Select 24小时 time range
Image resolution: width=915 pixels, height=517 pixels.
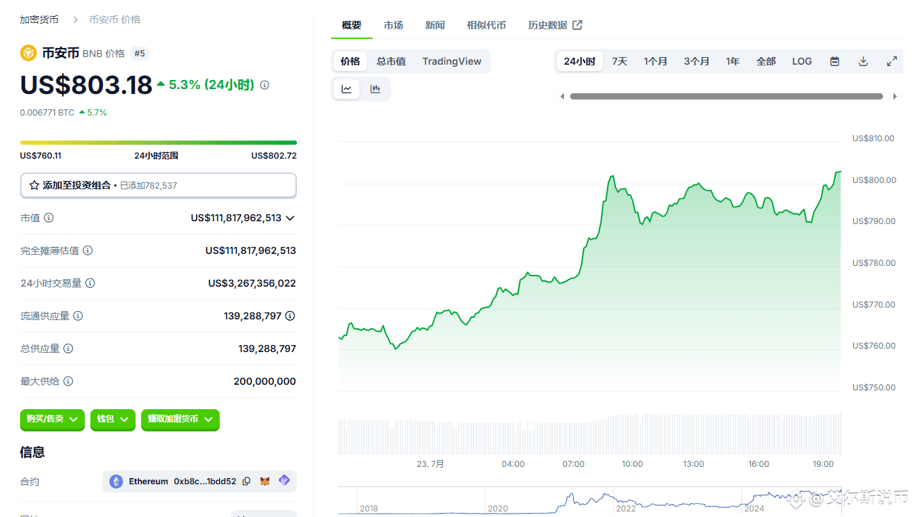pos(580,61)
